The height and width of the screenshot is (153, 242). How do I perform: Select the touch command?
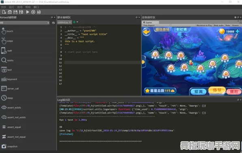pyautogui.click(x=7, y=31)
